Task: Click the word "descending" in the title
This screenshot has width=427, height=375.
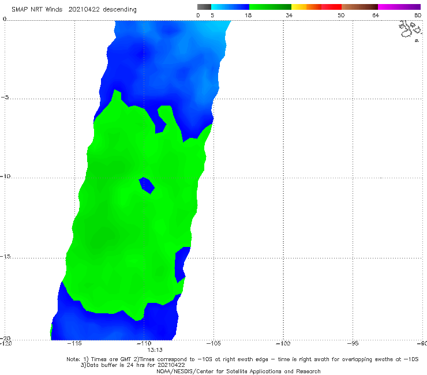Action: point(120,10)
